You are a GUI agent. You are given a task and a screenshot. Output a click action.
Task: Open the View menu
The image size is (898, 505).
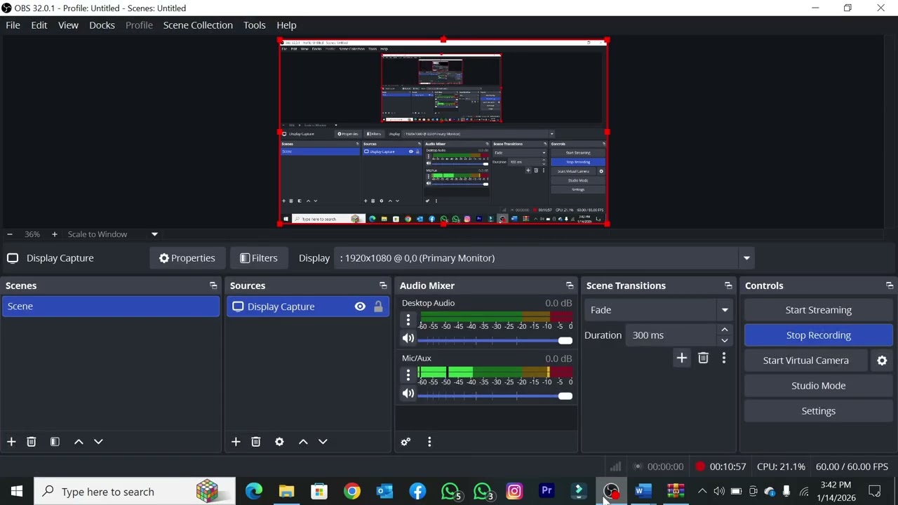click(x=68, y=25)
